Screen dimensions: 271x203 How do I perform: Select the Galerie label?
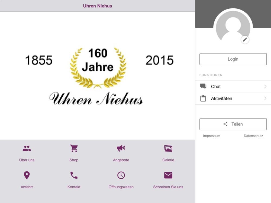[x=168, y=160]
